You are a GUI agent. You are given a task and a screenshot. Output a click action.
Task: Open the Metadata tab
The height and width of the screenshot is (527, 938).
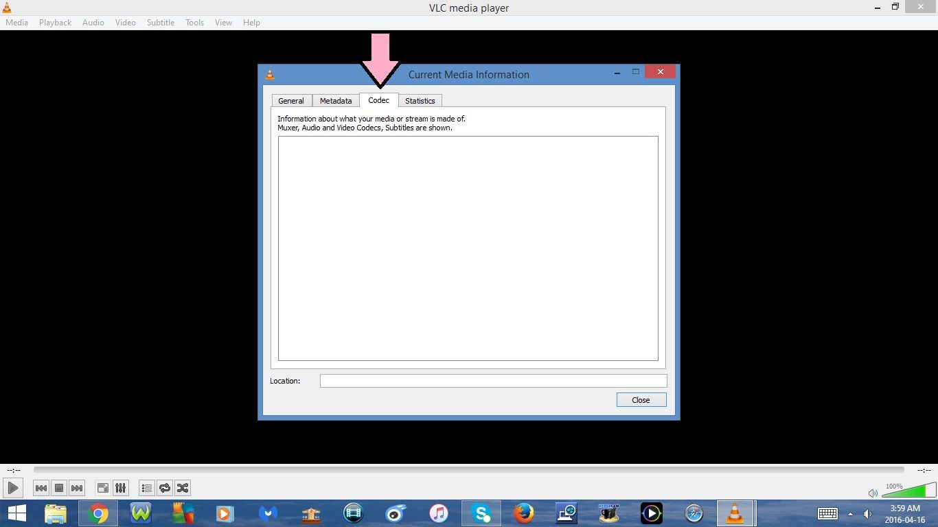[335, 100]
